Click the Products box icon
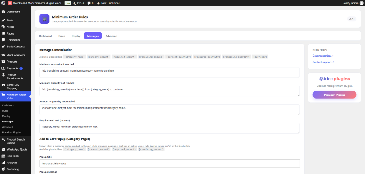365x174 pixels. 3,62
